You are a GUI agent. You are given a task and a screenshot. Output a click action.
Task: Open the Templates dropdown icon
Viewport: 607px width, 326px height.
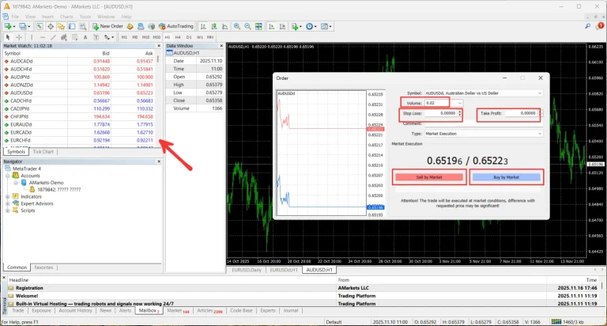(x=326, y=26)
